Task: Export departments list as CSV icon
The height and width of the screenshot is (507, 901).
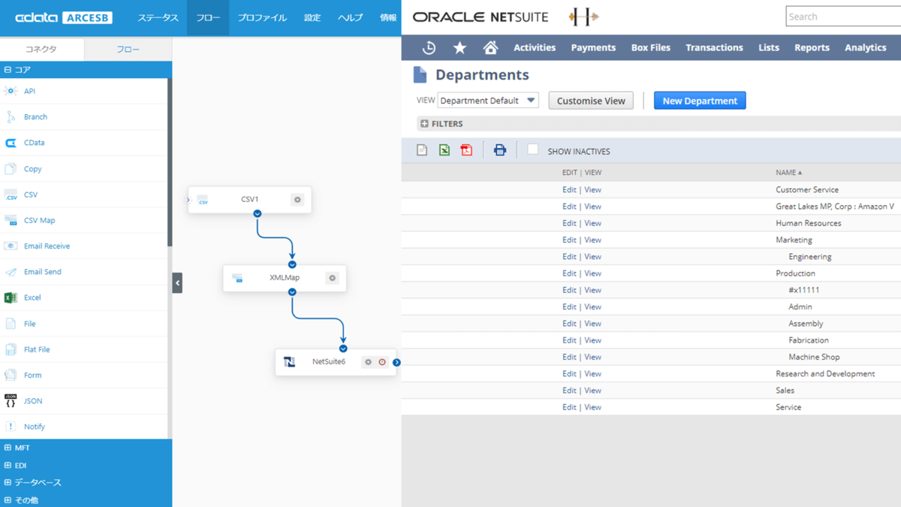Action: click(422, 150)
